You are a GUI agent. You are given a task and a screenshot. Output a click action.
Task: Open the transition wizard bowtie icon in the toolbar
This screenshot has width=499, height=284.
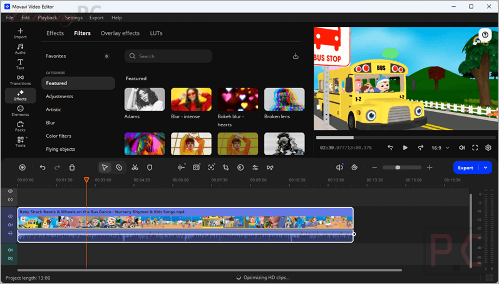tap(270, 168)
